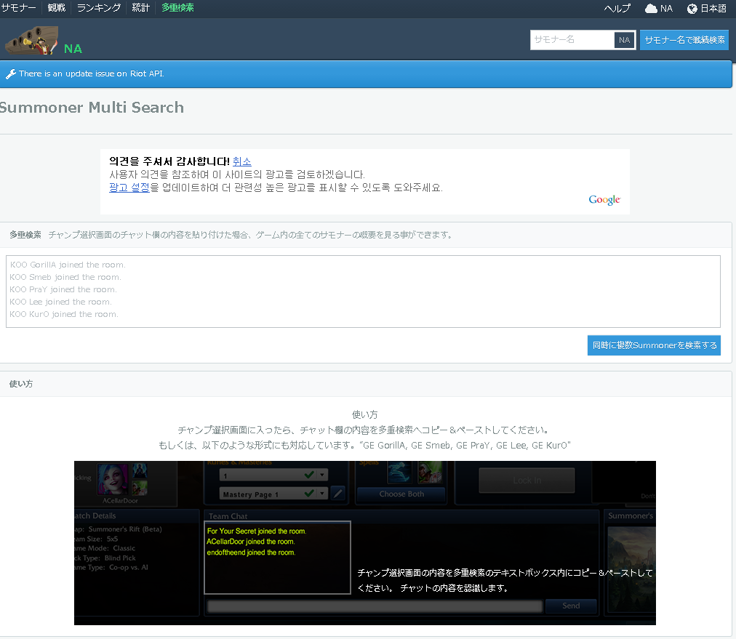Open the ヘルプ help link
Screen dimensions: 736x639
click(617, 9)
